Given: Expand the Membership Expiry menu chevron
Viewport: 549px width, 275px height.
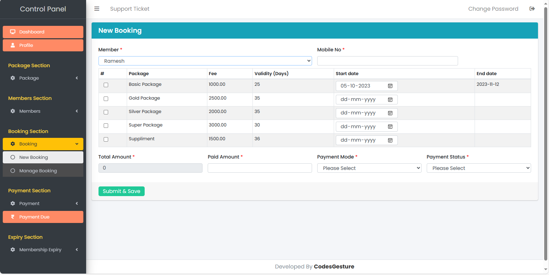Looking at the screenshot, I should click(x=77, y=249).
